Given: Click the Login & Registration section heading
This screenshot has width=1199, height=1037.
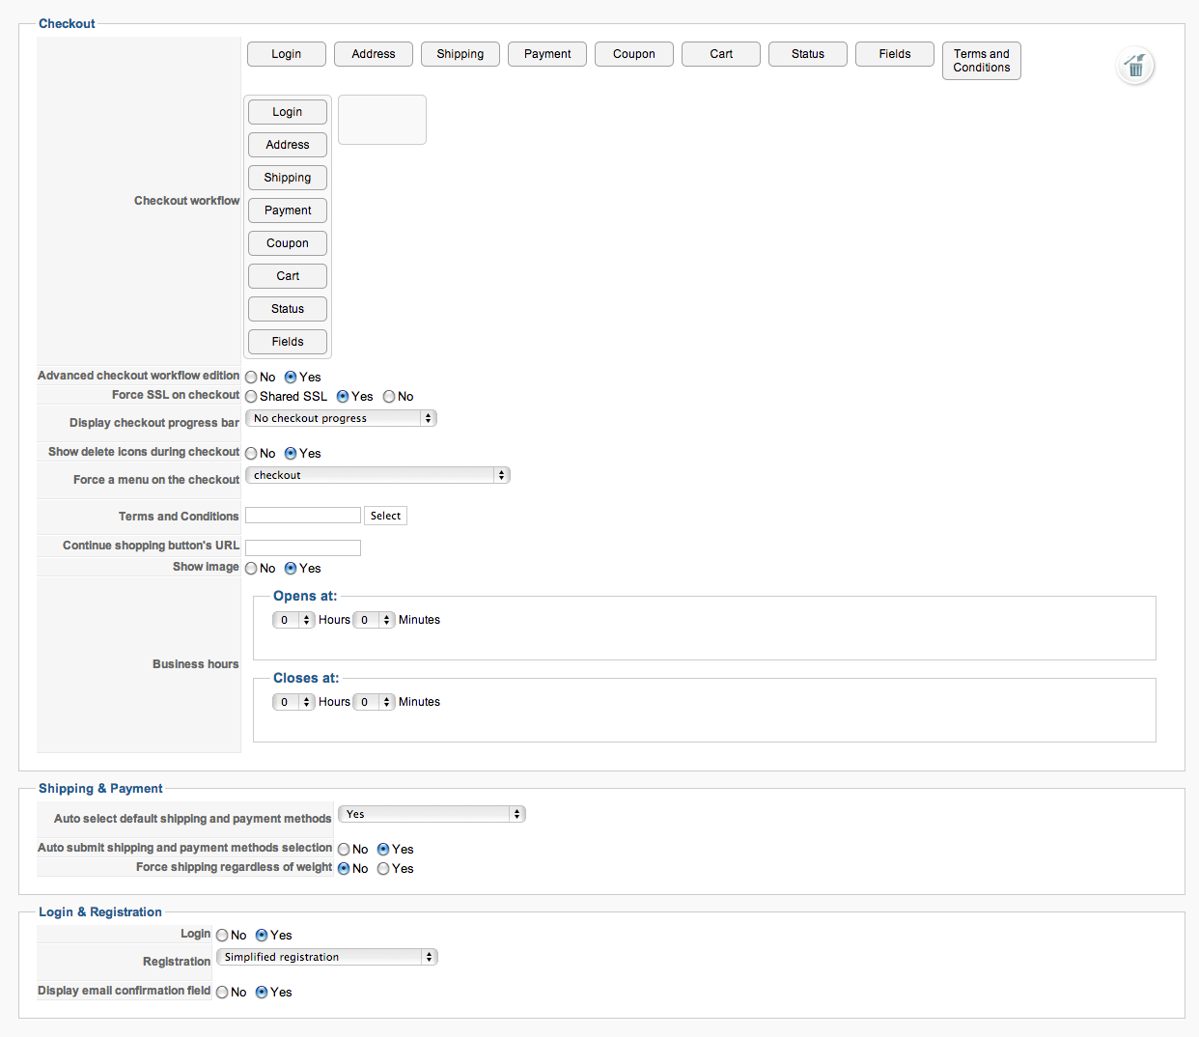Looking at the screenshot, I should coord(100,912).
